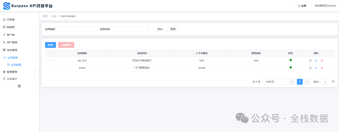Screen dimensions: 339x132
Task: Click the fullscreen icon in the header
Action: point(299,6)
